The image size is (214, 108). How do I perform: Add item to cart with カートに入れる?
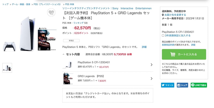coord(184,54)
